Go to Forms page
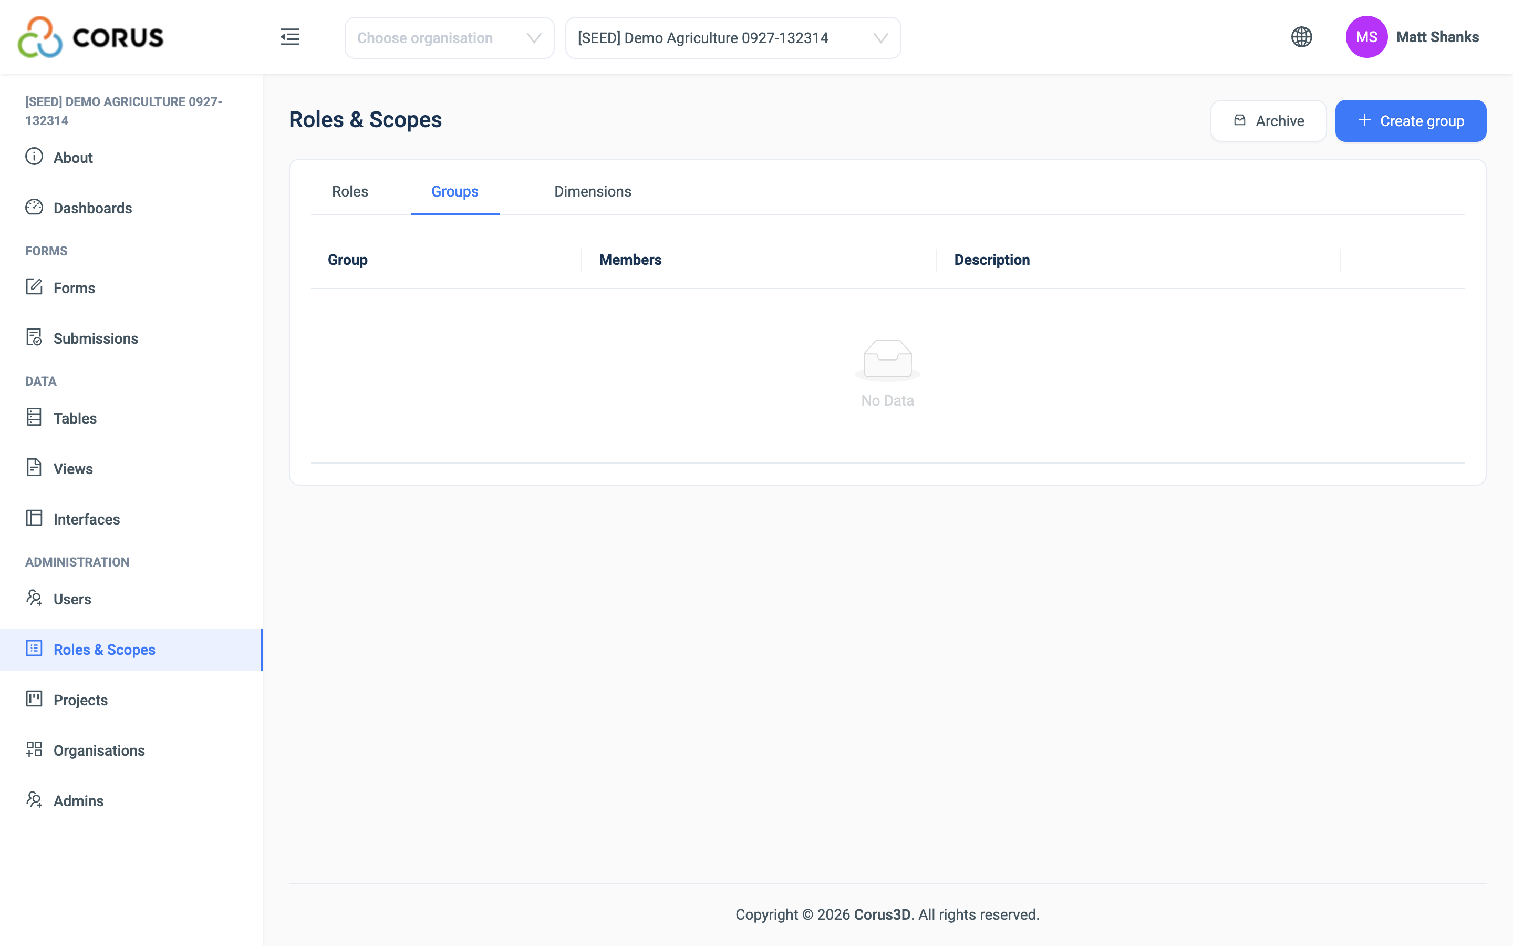This screenshot has height=946, width=1513. tap(131, 288)
